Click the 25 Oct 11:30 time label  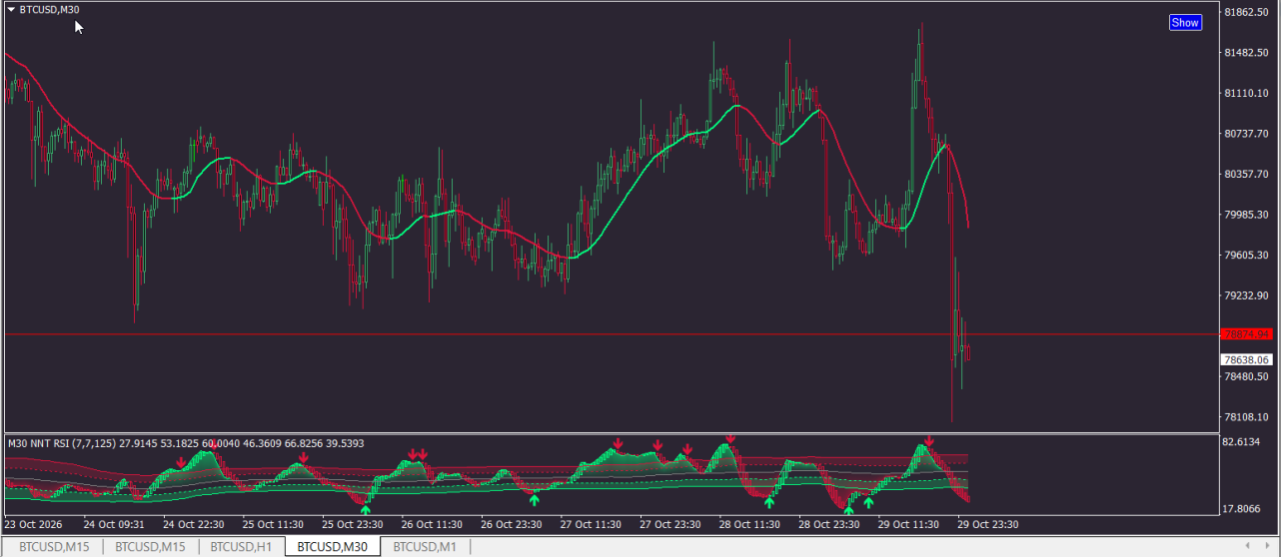274,523
